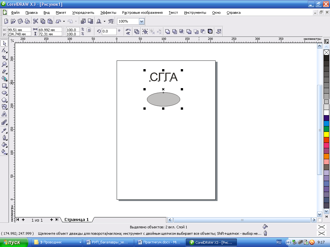Open the Эффекты menu

coord(108,13)
